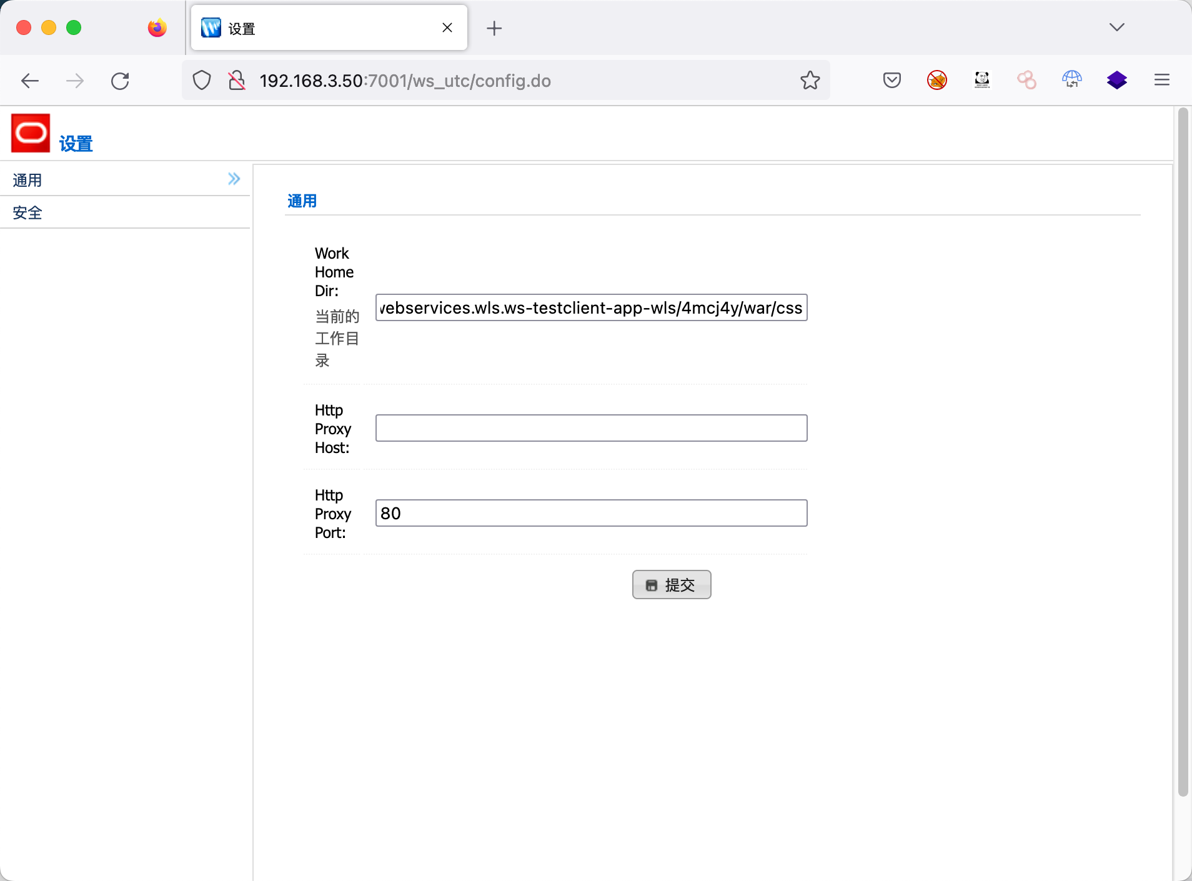Click the red Oracle logo
The width and height of the screenshot is (1192, 881).
(31, 133)
